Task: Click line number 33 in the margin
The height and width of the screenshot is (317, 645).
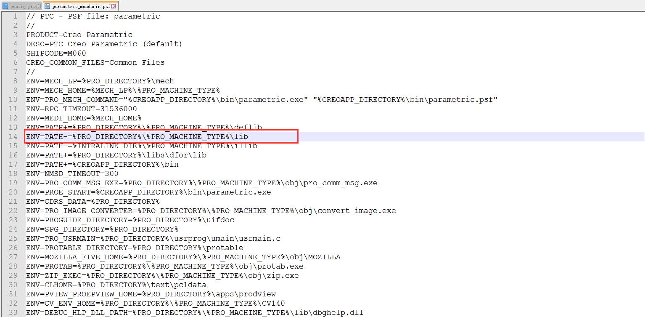Action: (x=13, y=313)
